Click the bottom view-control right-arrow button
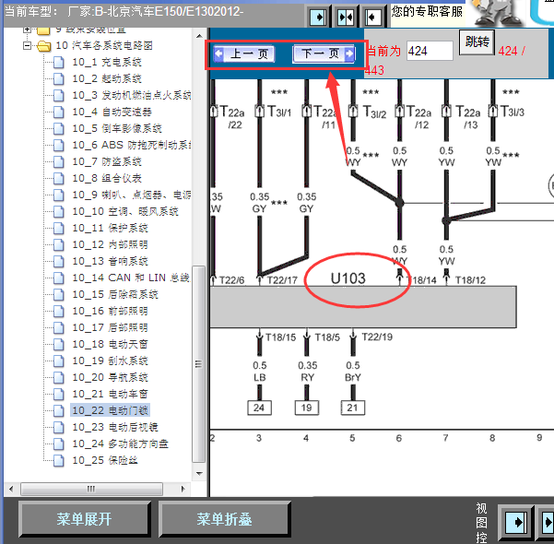 coord(516,523)
